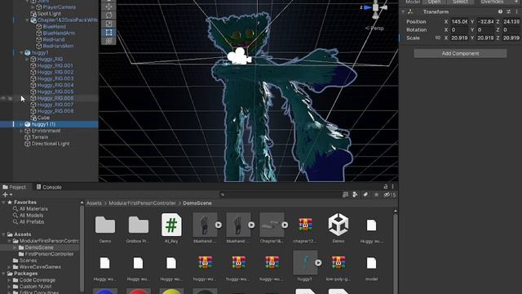Select the chapter12 RAR archive asset
The height and width of the screenshot is (294, 522).
[305, 225]
